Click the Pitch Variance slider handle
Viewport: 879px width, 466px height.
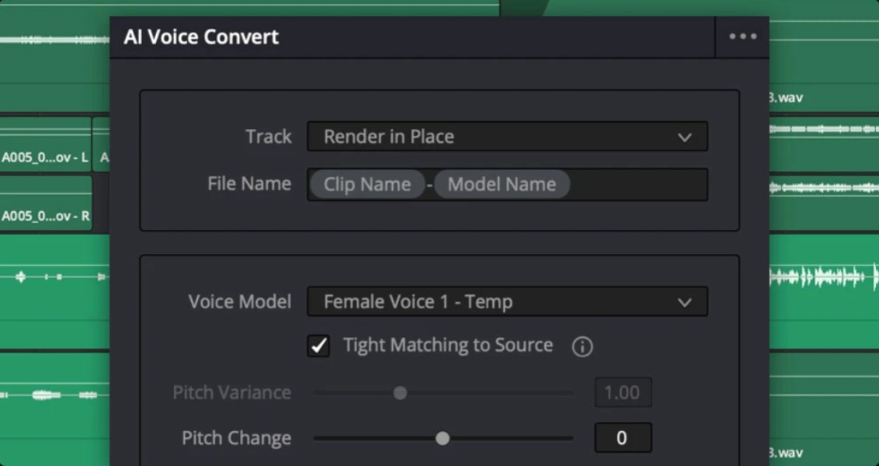(400, 393)
